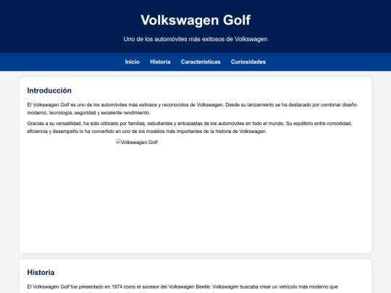Select the subtitle 'Uno de los automóviles más exitosos'
Screen dimensions: 391x293
click(195, 39)
